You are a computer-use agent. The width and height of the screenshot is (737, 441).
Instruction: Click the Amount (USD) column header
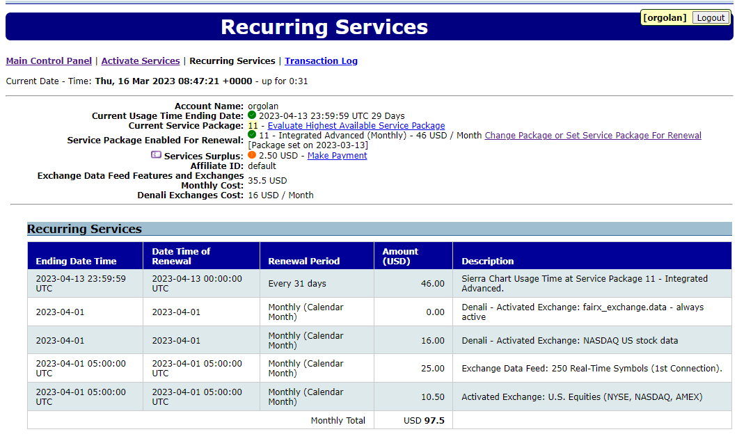click(x=413, y=256)
